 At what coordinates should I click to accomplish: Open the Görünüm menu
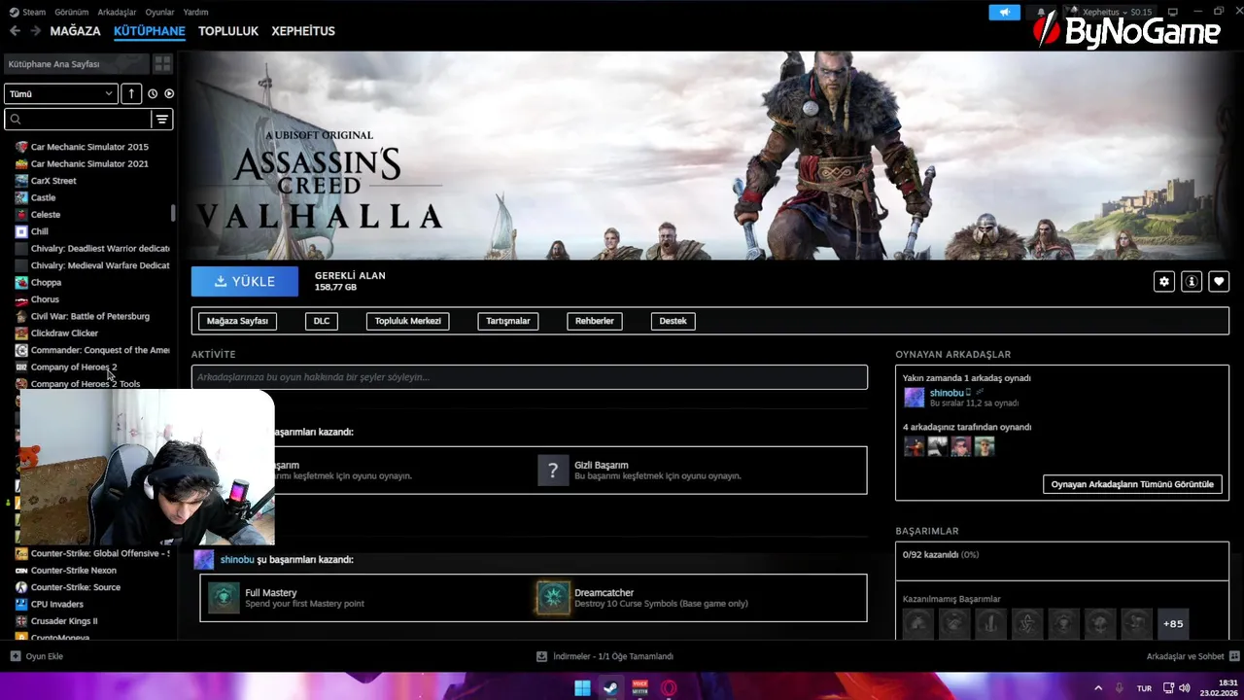[72, 12]
